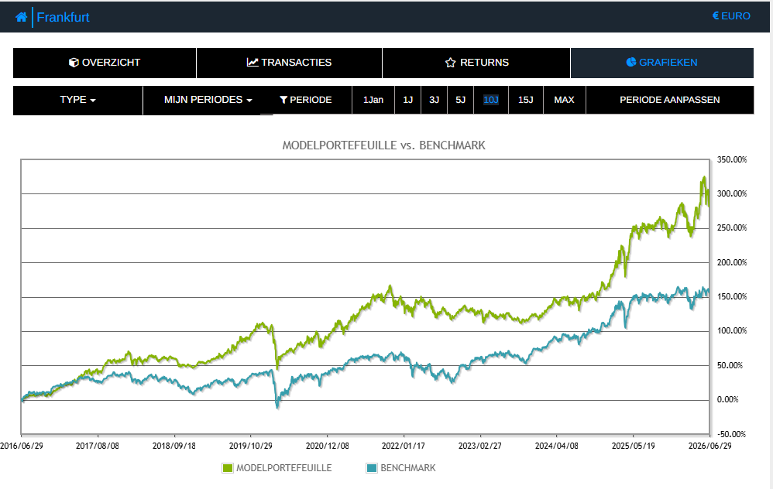Select the 10J period
773x489 pixels.
point(491,100)
